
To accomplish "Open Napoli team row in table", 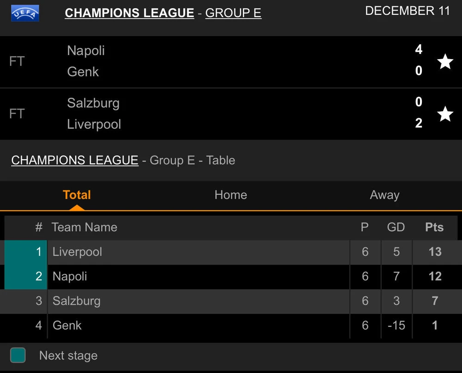I will pos(70,277).
